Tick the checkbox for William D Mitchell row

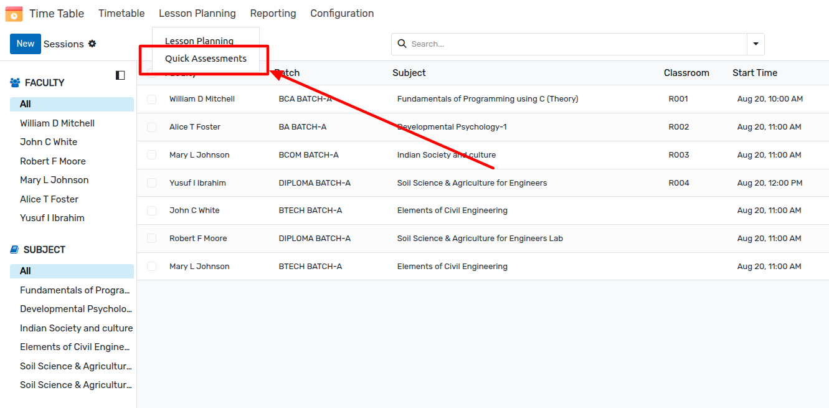pos(151,99)
